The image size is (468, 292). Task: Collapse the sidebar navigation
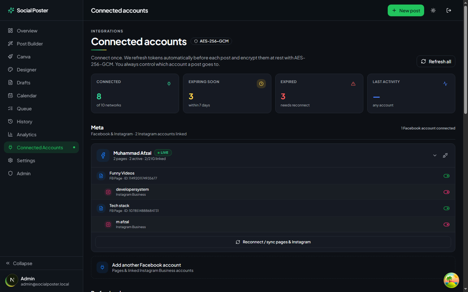point(41,263)
